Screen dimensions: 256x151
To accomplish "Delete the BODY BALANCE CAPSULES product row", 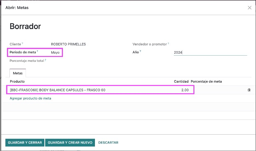I will click(x=249, y=90).
